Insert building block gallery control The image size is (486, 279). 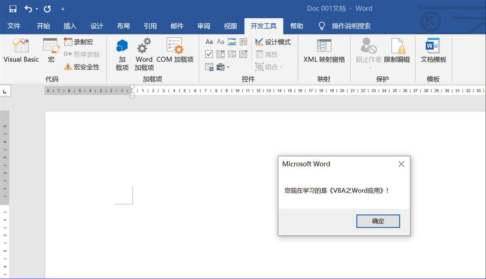pos(243,42)
